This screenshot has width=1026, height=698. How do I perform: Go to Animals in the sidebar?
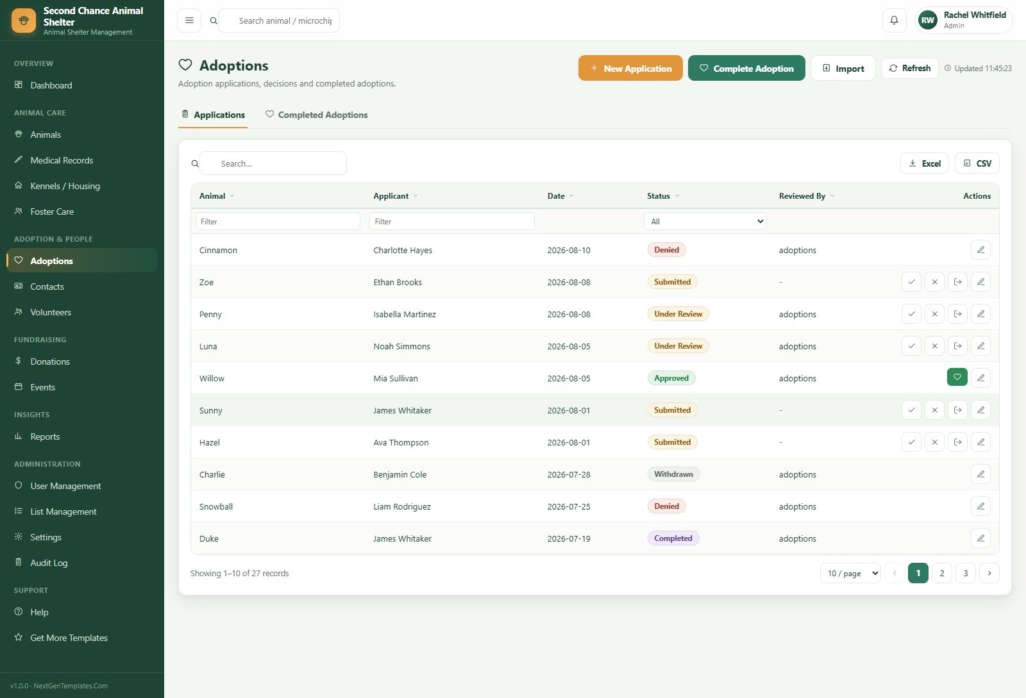(82, 135)
